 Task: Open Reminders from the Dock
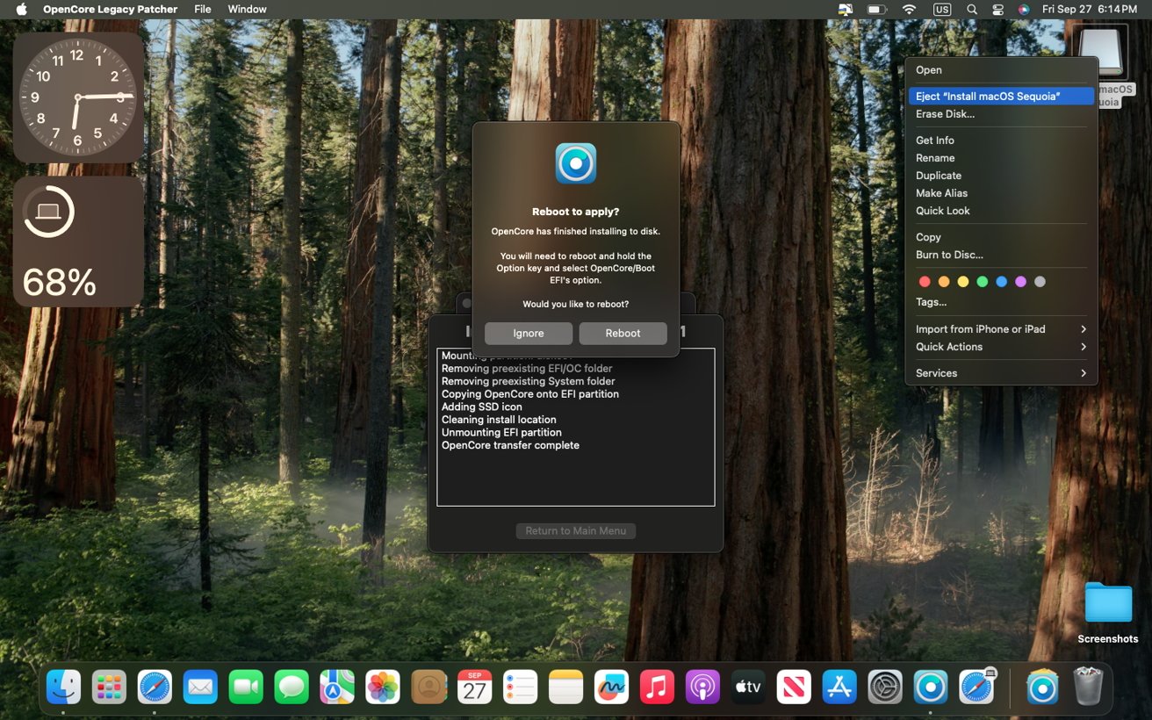click(x=520, y=687)
